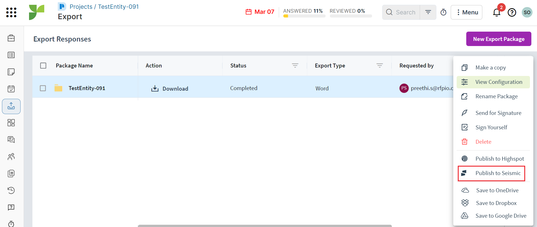
Task: Click the Word export type cell
Action: tap(322, 88)
